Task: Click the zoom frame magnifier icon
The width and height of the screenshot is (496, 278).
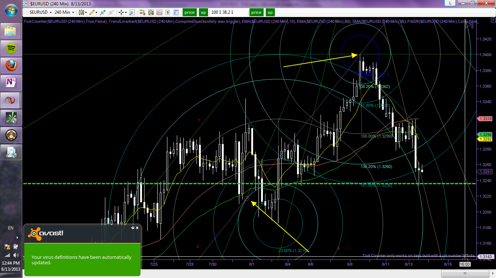Action: (131, 12)
